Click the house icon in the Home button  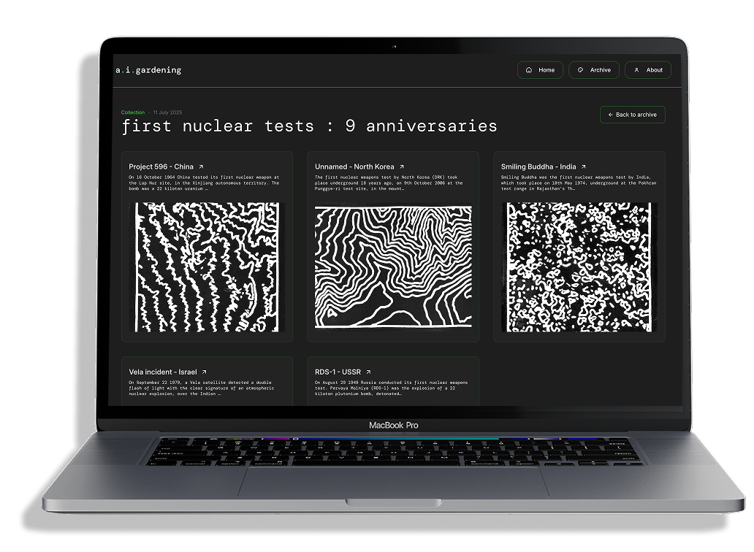528,70
